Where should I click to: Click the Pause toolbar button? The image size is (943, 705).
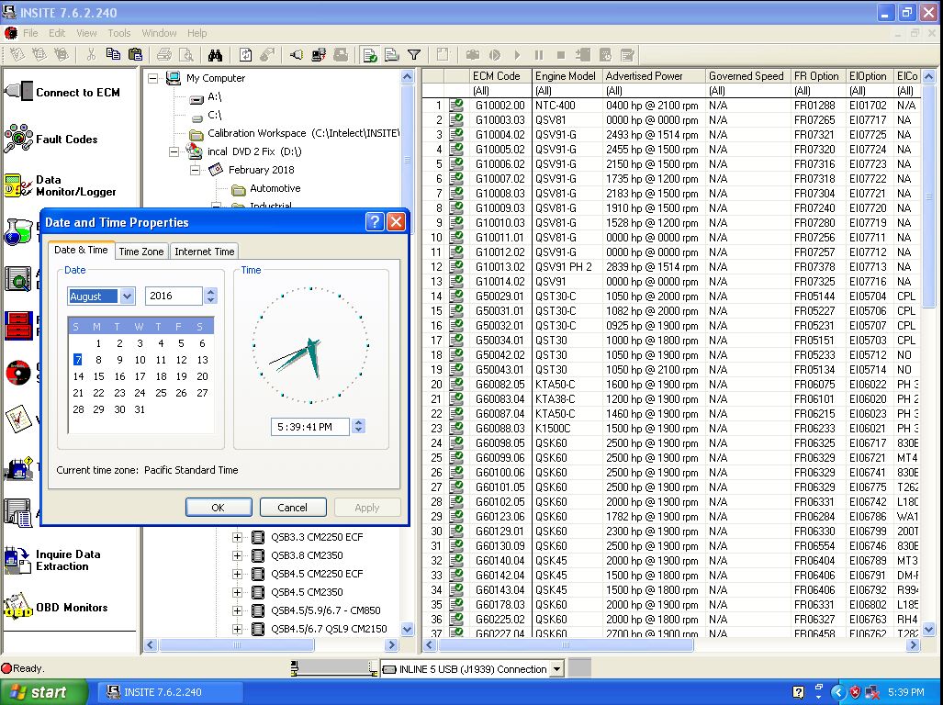click(x=539, y=55)
